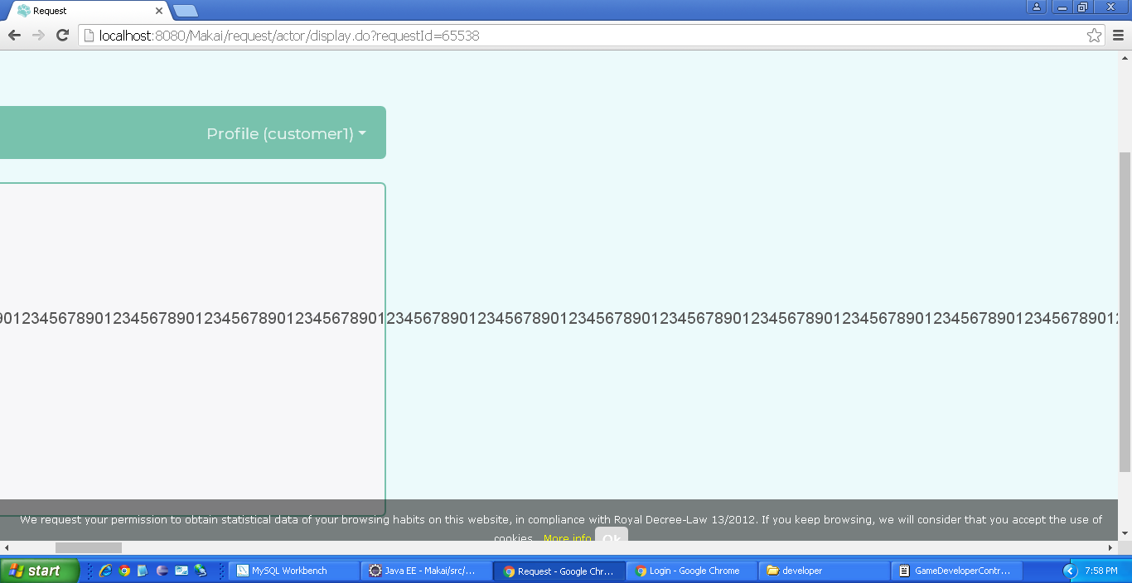Open the Chrome menu button
The height and width of the screenshot is (583, 1132).
point(1118,36)
